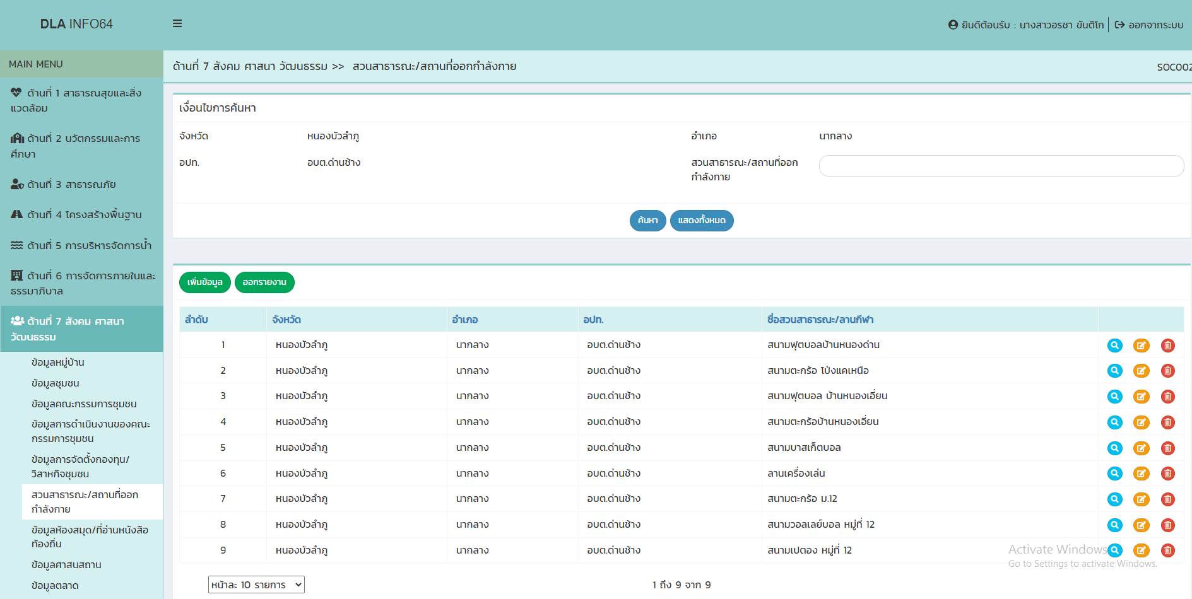View details of row 4 สนามตะกร้อบ้านหนองเอี่ยน

tap(1115, 422)
